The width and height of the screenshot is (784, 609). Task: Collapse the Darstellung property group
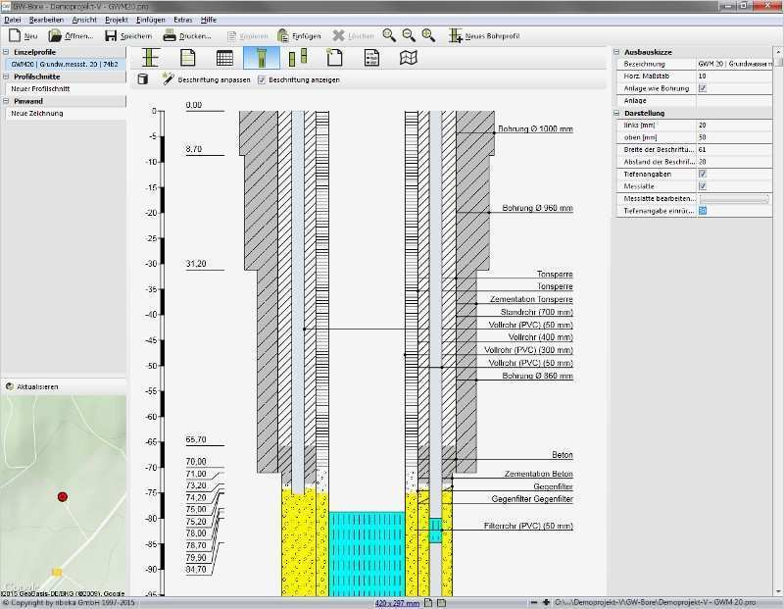click(617, 113)
